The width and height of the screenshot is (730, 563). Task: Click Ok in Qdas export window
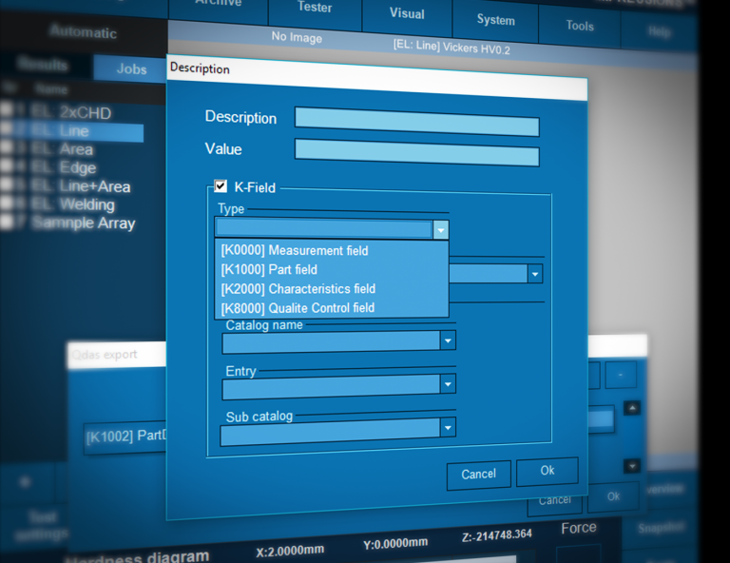[x=613, y=496]
